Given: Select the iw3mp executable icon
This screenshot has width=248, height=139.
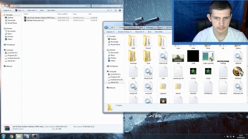Looking at the screenshot, I should 193,71.
